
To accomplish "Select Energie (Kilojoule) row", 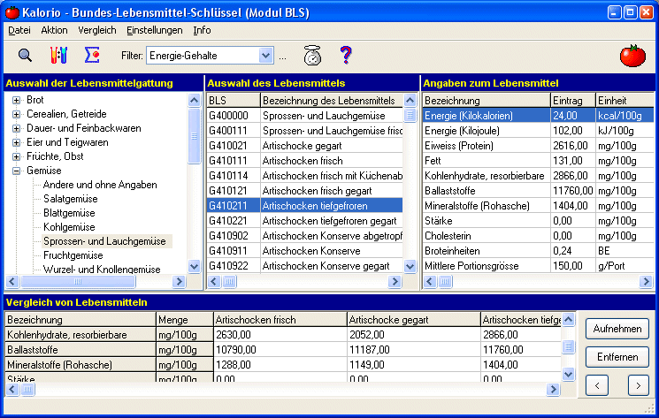I will [x=539, y=131].
